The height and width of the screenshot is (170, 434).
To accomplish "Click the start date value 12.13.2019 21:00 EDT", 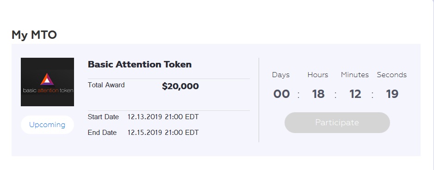I will (x=163, y=117).
